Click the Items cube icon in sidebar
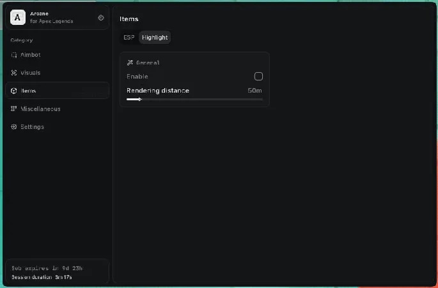438x288 pixels. (x=14, y=91)
